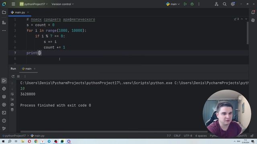
Task: Open Opera from the taskbar
Action: point(29,141)
